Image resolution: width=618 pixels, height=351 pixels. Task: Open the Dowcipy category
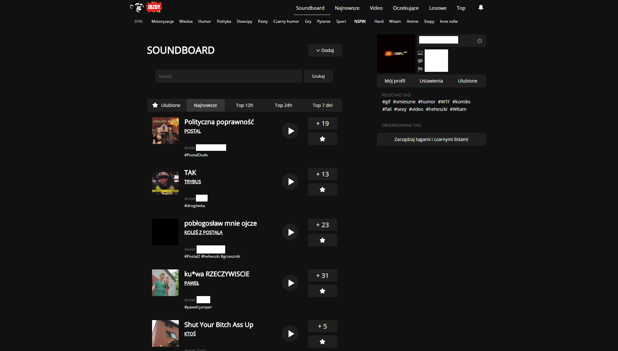[x=245, y=21]
